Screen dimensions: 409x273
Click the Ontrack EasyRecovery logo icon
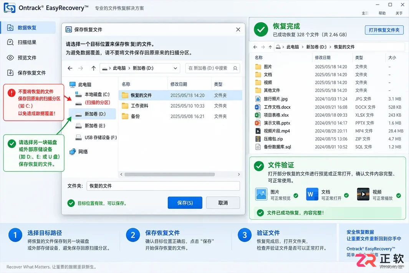9,8
